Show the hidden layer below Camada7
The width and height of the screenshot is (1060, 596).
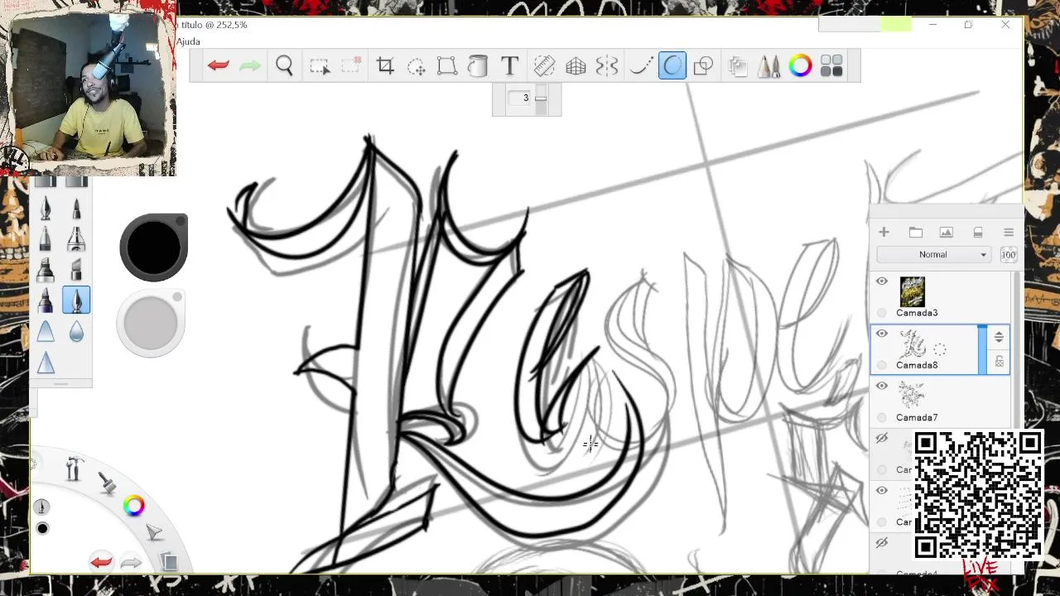point(882,439)
